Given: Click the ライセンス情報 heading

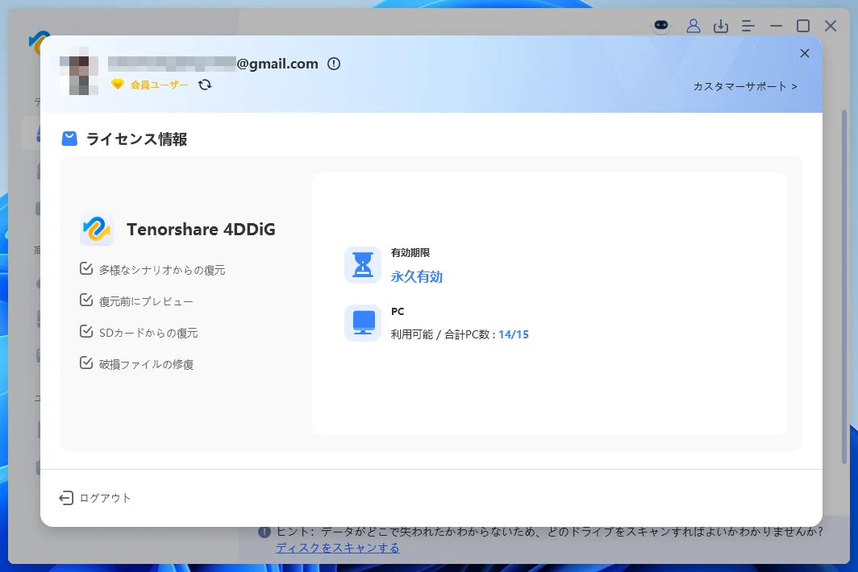Looking at the screenshot, I should point(137,139).
